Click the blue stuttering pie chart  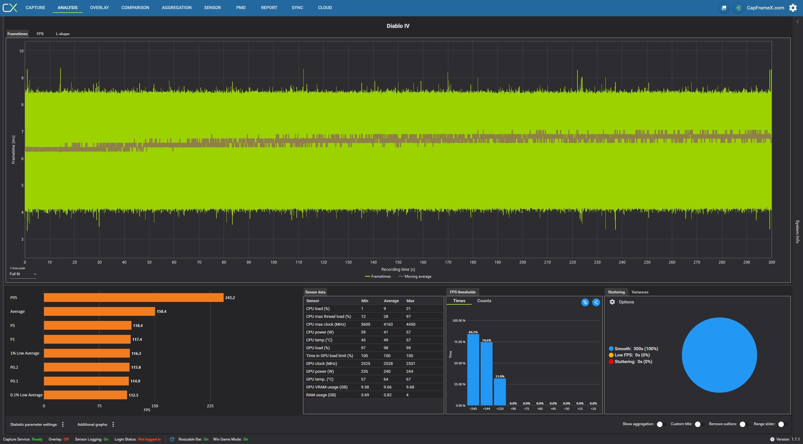click(719, 355)
